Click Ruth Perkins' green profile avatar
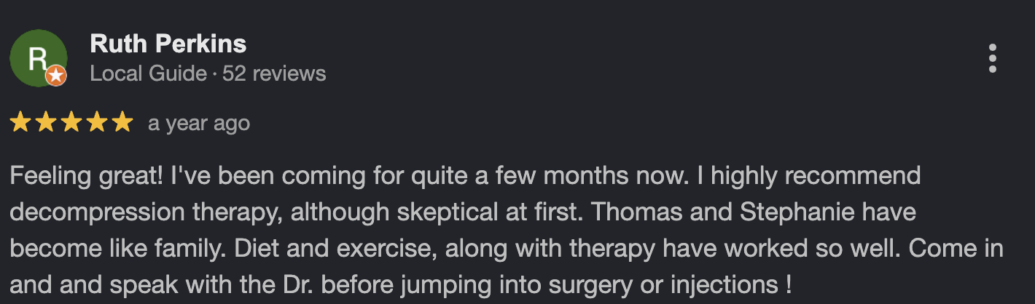The height and width of the screenshot is (304, 1035). [x=36, y=57]
